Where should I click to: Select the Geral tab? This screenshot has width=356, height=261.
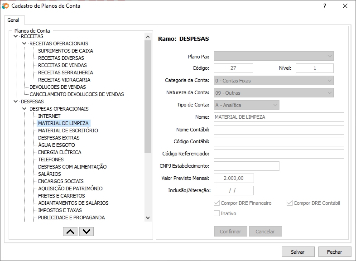coord(13,20)
